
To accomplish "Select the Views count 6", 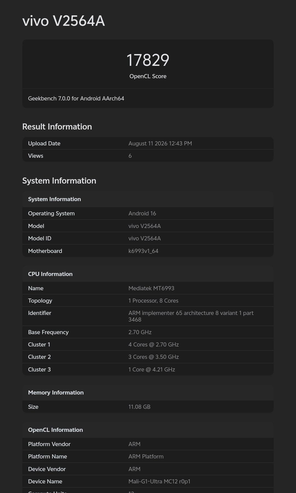I will click(x=130, y=156).
